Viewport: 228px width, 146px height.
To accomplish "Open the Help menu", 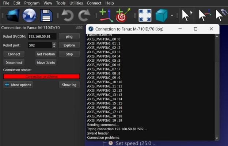I will click(x=110, y=3).
